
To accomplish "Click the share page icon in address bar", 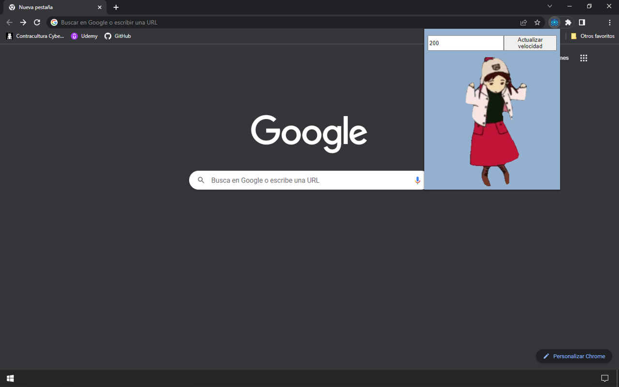I will (x=523, y=22).
